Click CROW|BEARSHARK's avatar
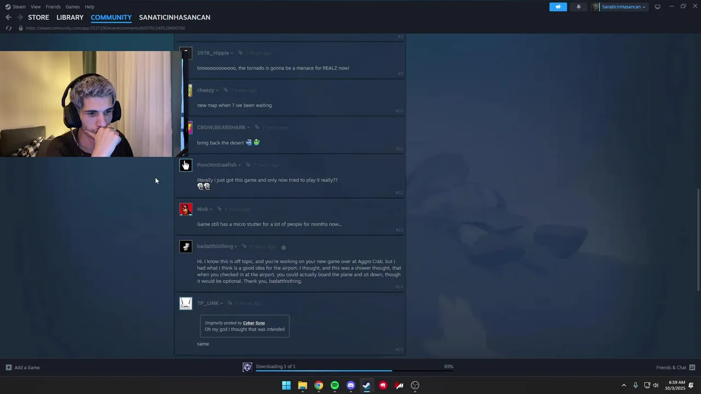 (190, 128)
